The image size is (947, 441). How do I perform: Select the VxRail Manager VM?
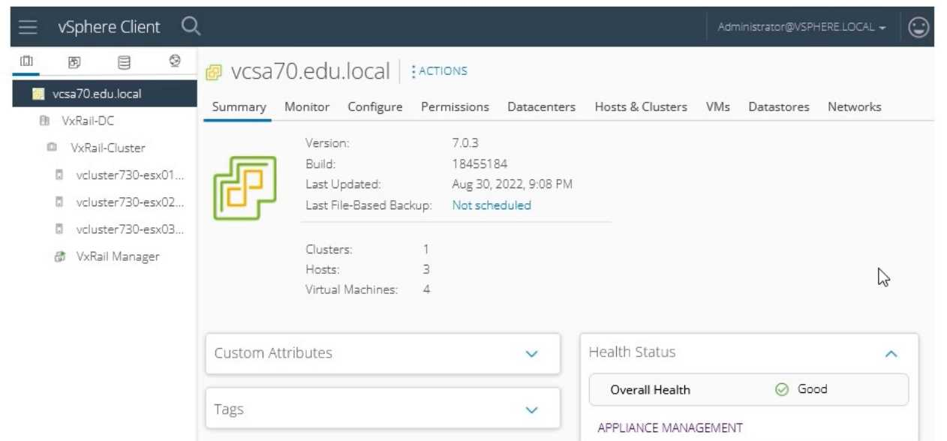117,256
